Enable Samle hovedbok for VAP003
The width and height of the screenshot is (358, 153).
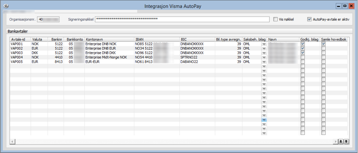[324, 53]
